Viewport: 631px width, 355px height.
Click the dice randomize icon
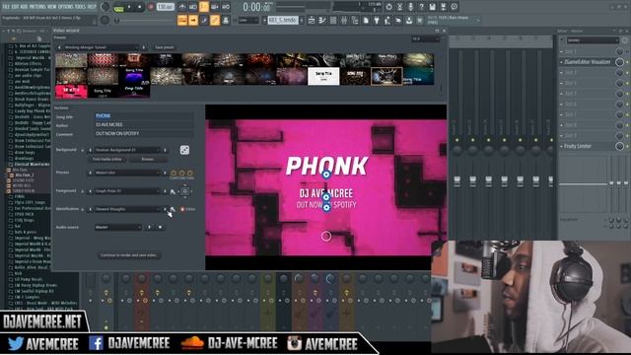pos(184,150)
